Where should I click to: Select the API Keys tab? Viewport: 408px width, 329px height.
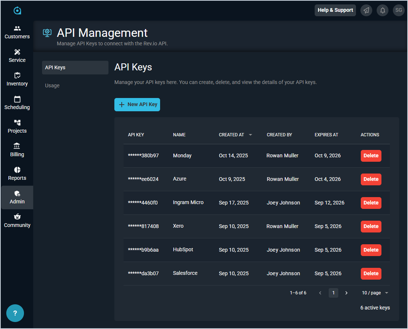(75, 68)
